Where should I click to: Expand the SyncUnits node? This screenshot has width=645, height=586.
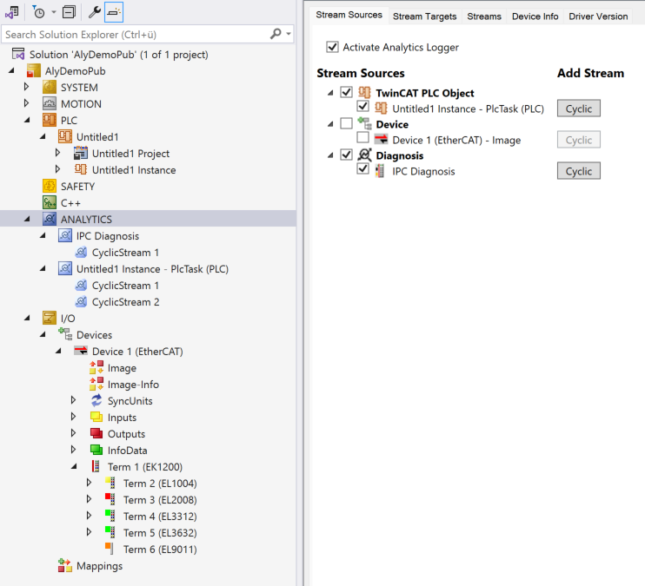click(74, 401)
